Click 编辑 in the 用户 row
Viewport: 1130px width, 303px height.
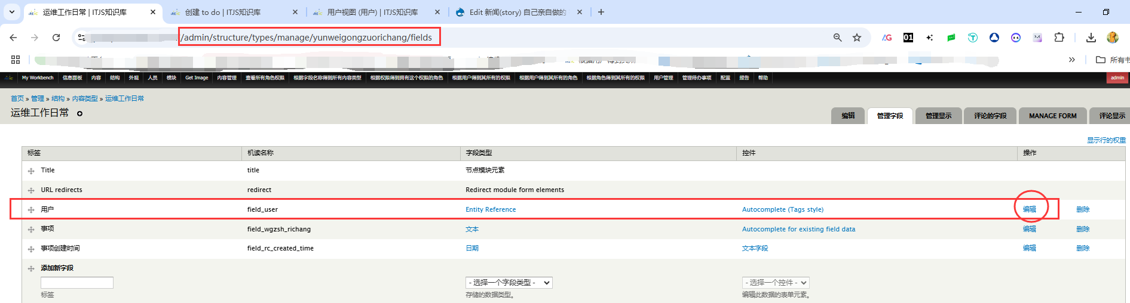click(1029, 209)
